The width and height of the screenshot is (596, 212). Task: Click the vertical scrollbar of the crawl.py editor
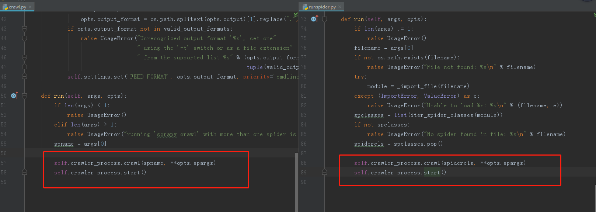(297, 181)
